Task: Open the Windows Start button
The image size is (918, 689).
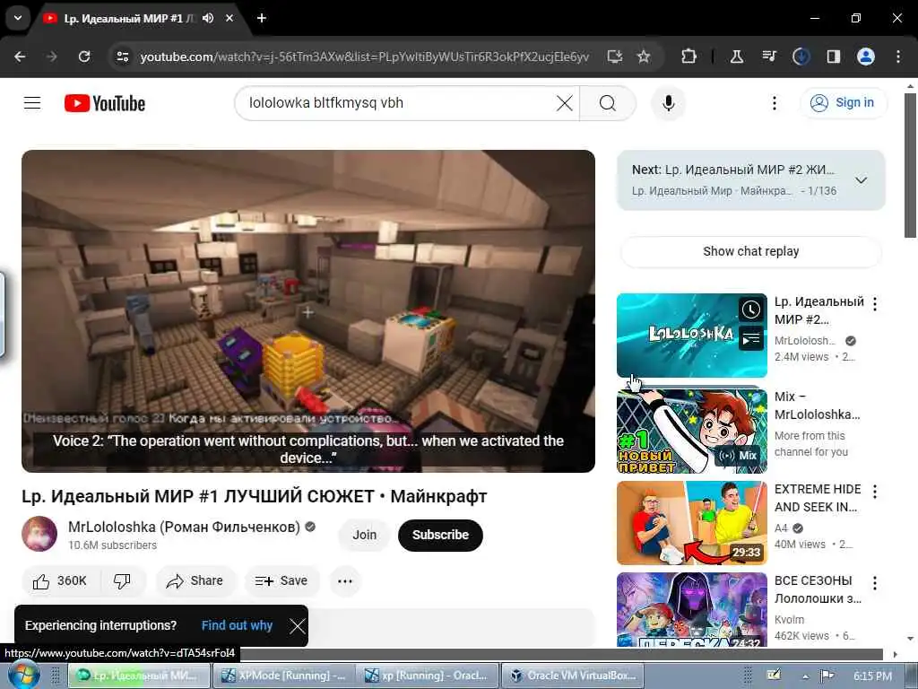Action: [x=22, y=675]
